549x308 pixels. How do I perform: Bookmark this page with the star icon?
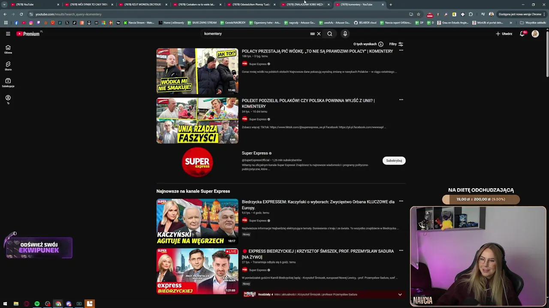[418, 14]
